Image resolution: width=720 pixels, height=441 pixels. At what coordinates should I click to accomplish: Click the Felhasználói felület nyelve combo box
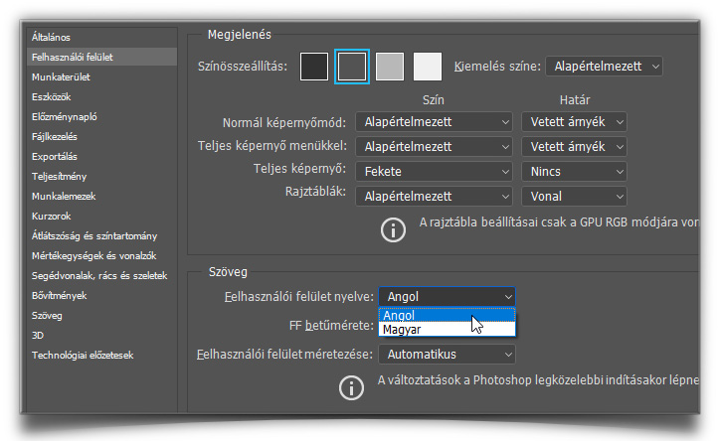tap(447, 296)
